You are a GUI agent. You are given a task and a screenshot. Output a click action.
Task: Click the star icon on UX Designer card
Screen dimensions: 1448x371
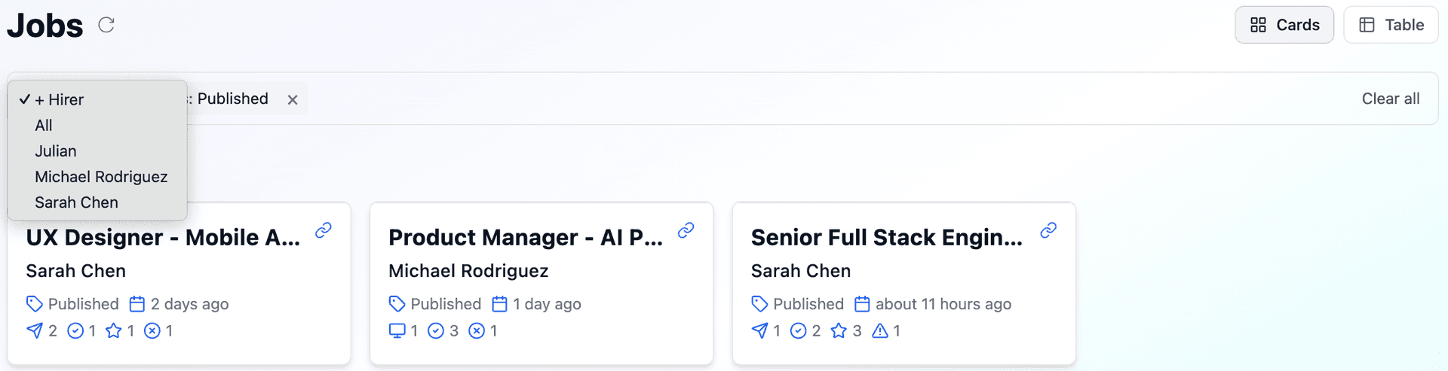point(114,330)
